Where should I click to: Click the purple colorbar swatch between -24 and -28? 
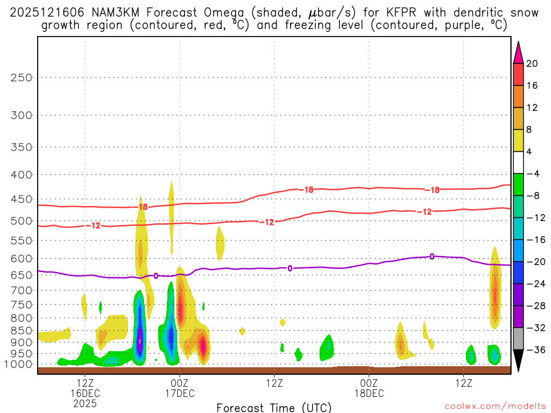(518, 295)
